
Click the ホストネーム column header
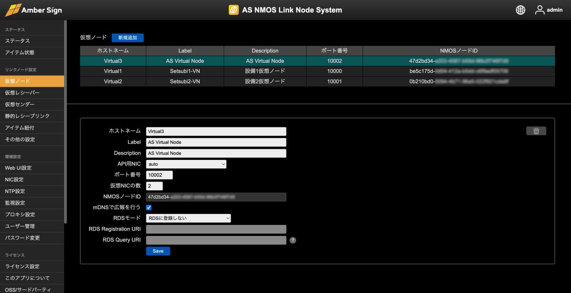pyautogui.click(x=113, y=50)
